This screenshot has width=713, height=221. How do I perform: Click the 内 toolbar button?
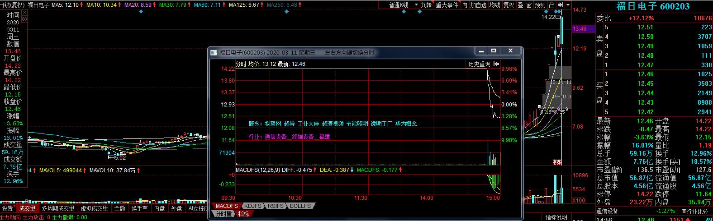point(465,5)
